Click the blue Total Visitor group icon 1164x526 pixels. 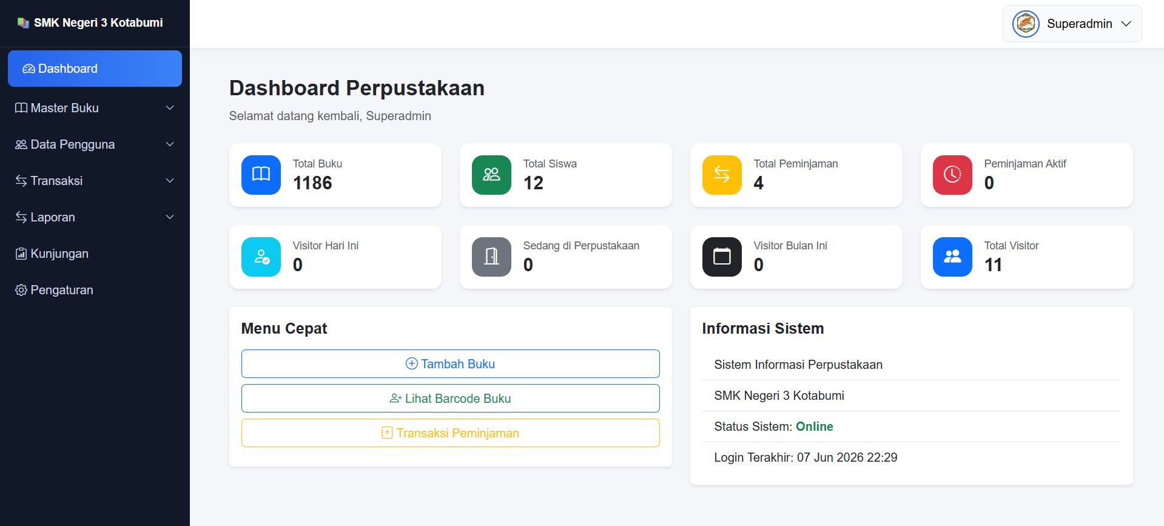952,257
